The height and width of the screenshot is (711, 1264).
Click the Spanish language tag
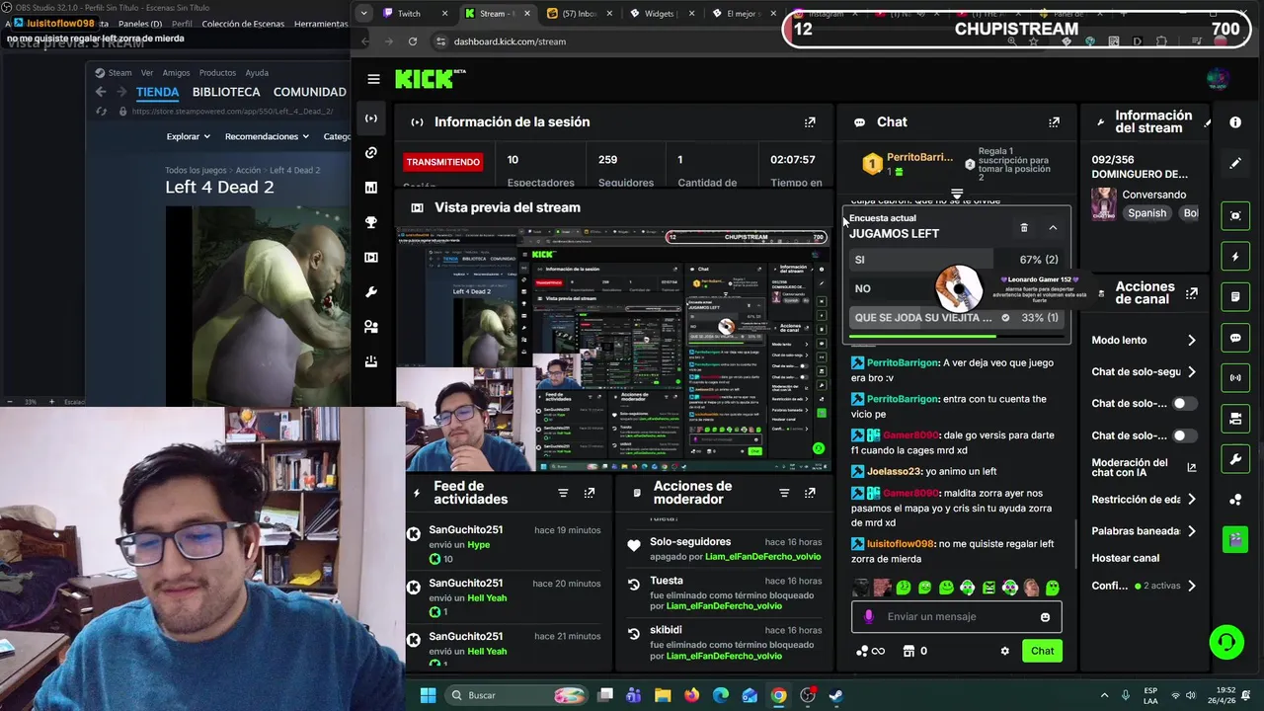pyautogui.click(x=1147, y=213)
